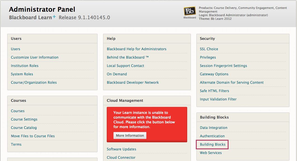297x161 pixels.
Task: Open Software Updates
Action: pos(122,149)
